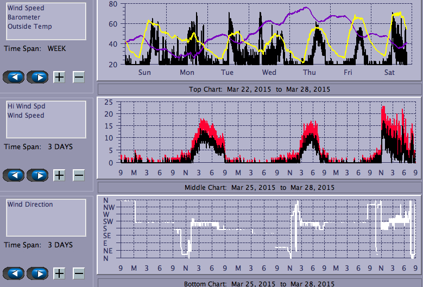The width and height of the screenshot is (423, 287).
Task: Expand middle chart time span with plus
Action: click(59, 175)
